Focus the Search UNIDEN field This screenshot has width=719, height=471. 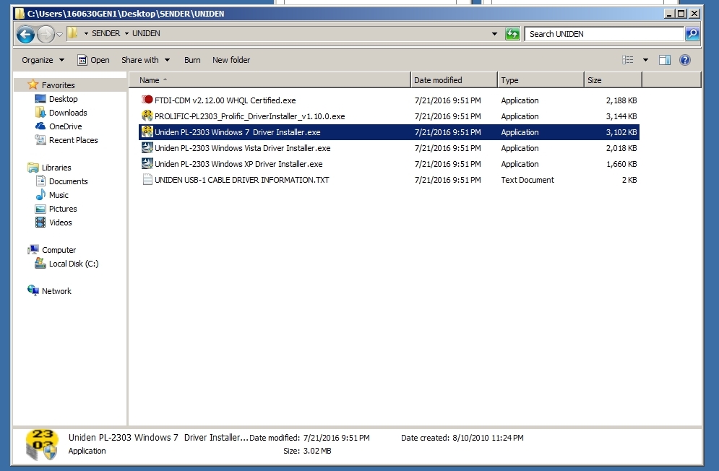(x=604, y=34)
